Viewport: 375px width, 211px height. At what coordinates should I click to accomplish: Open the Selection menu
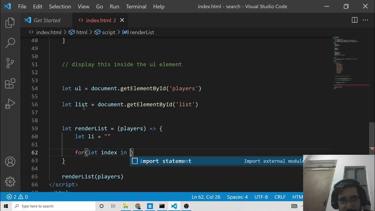pos(60,6)
